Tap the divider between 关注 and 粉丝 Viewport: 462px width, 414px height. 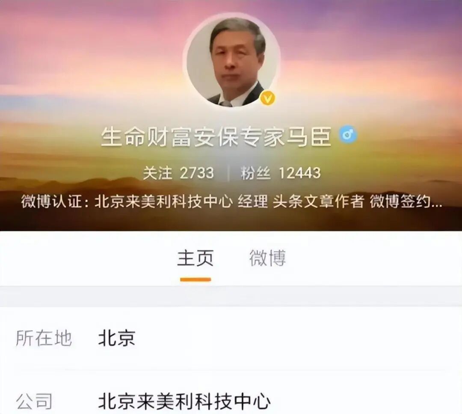tap(228, 173)
